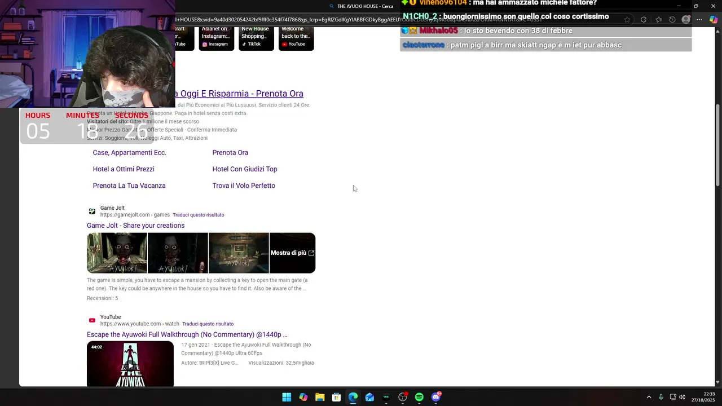722x406 pixels.
Task: Open the volume control in system tray
Action: point(682,397)
